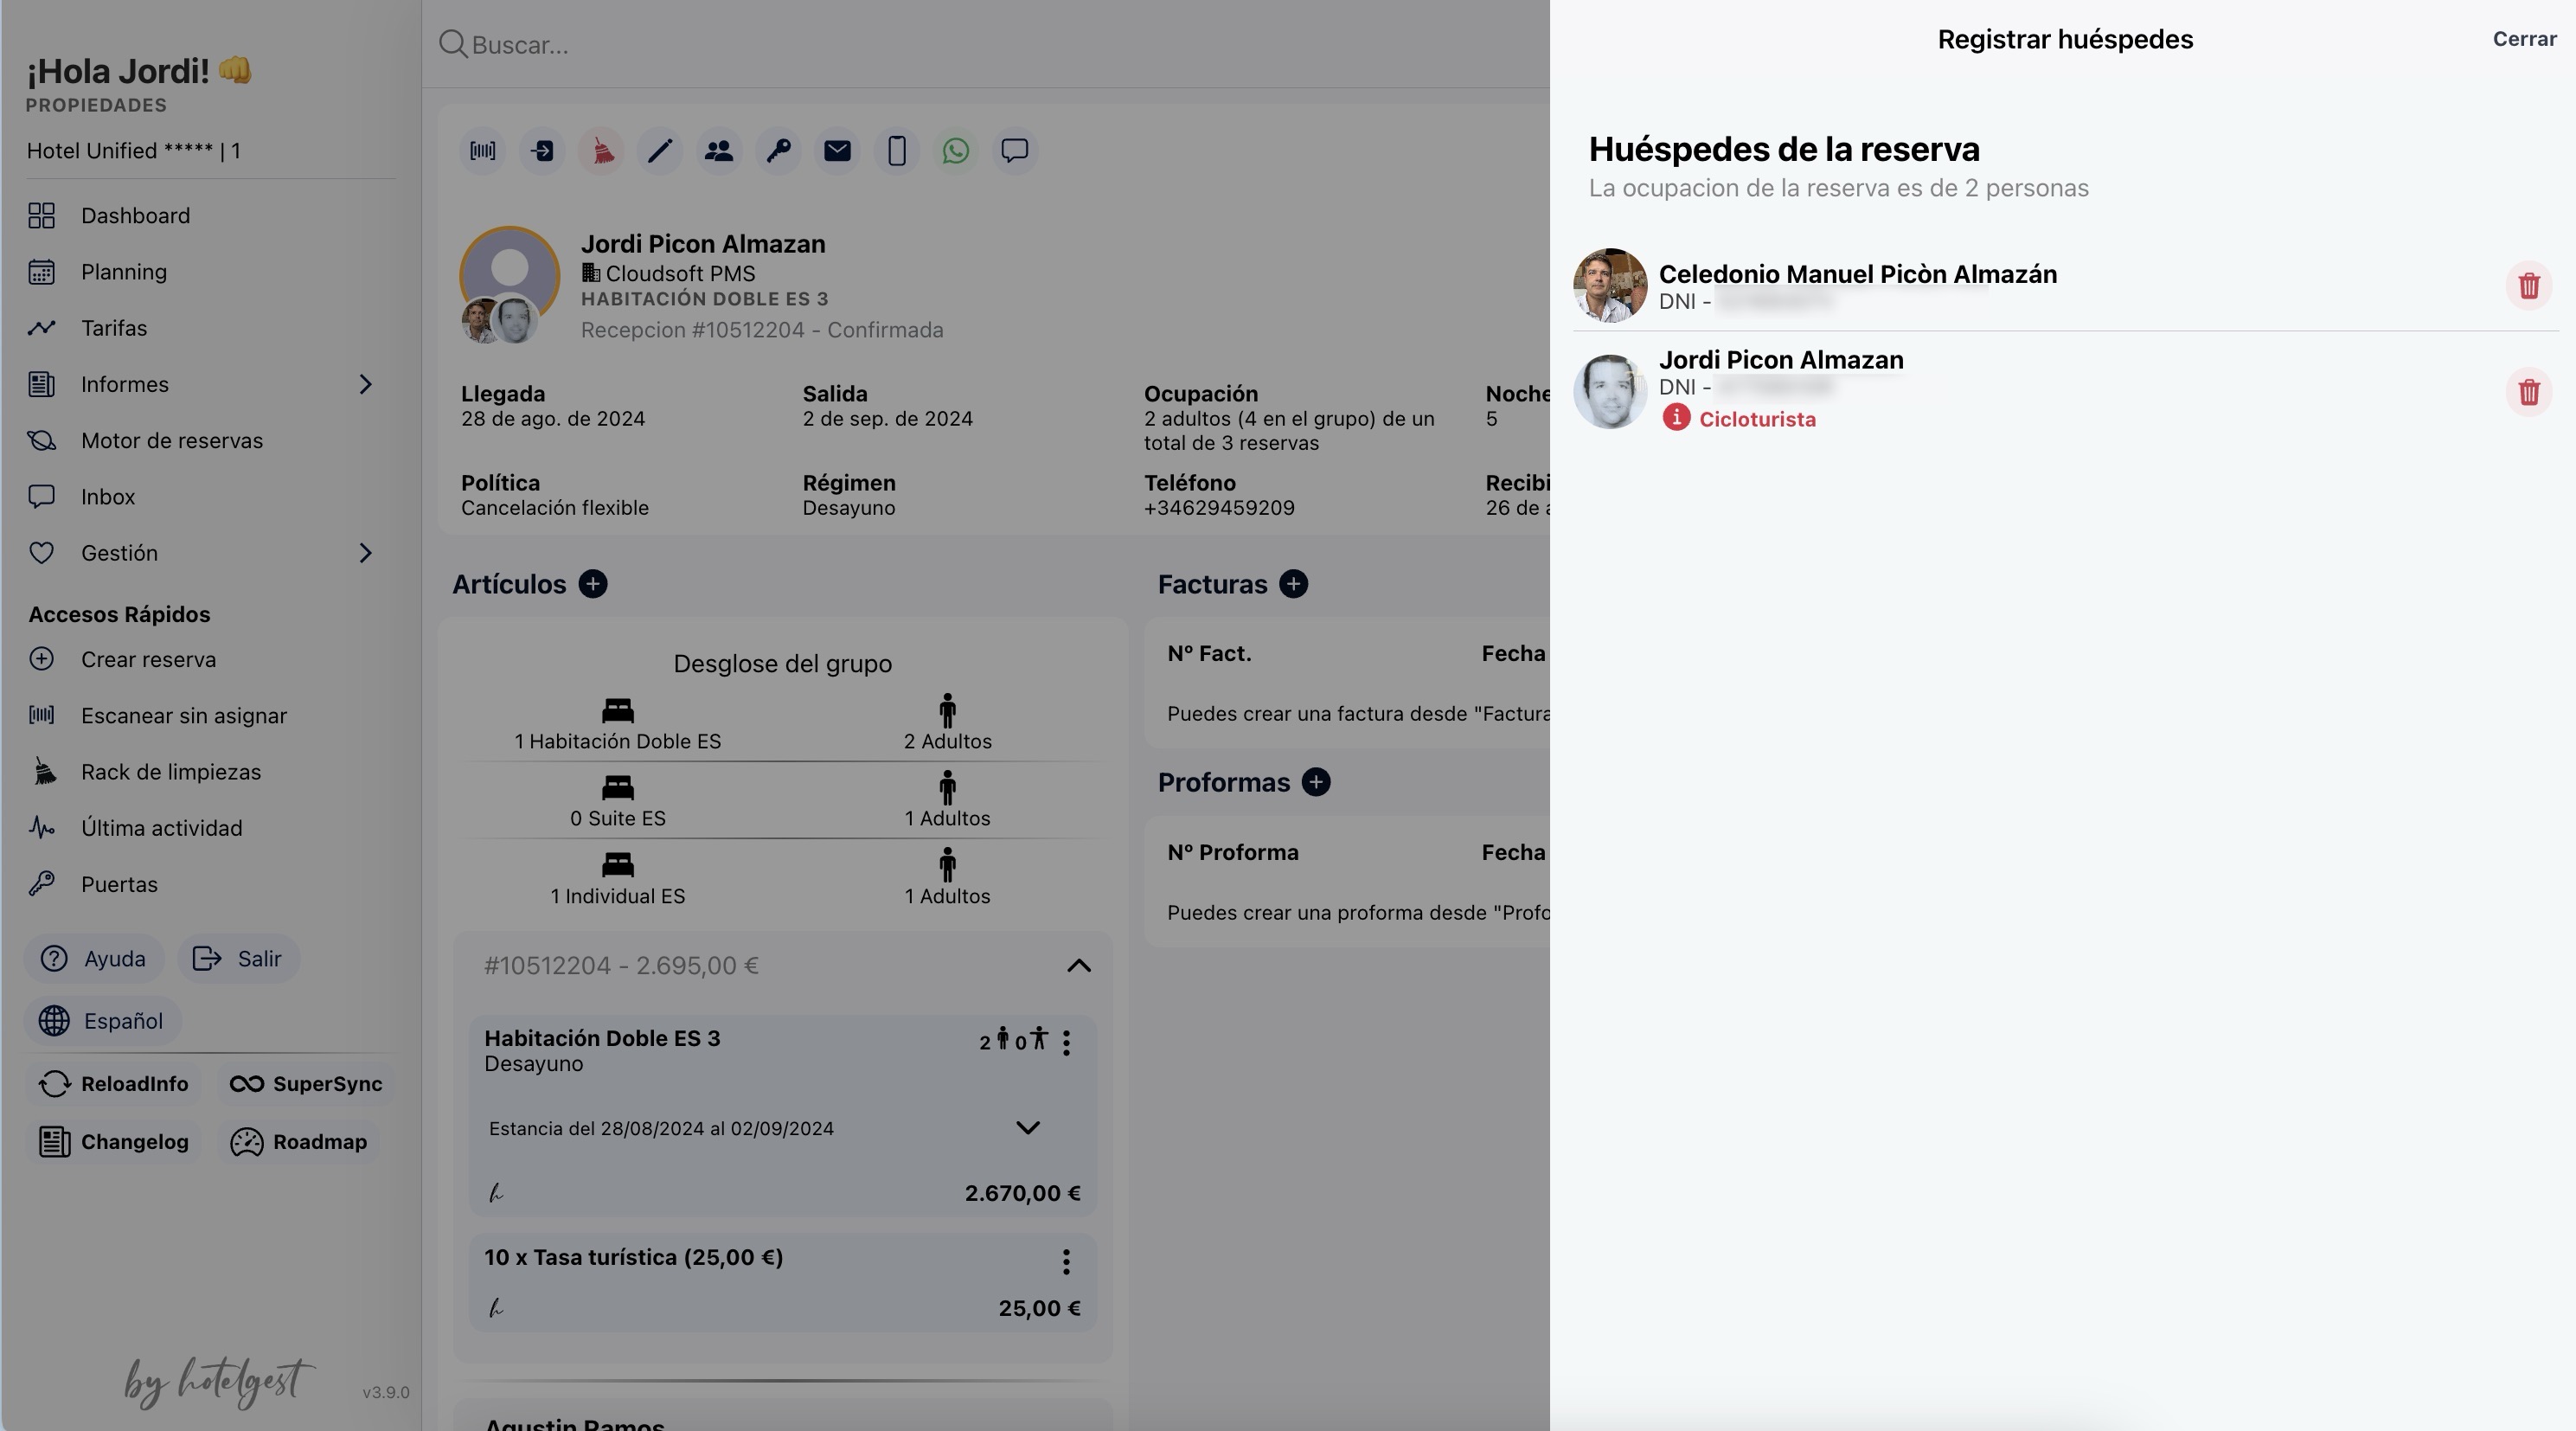
Task: Expand the Estancia del 28/08/2024 dropdown
Action: (1027, 1128)
